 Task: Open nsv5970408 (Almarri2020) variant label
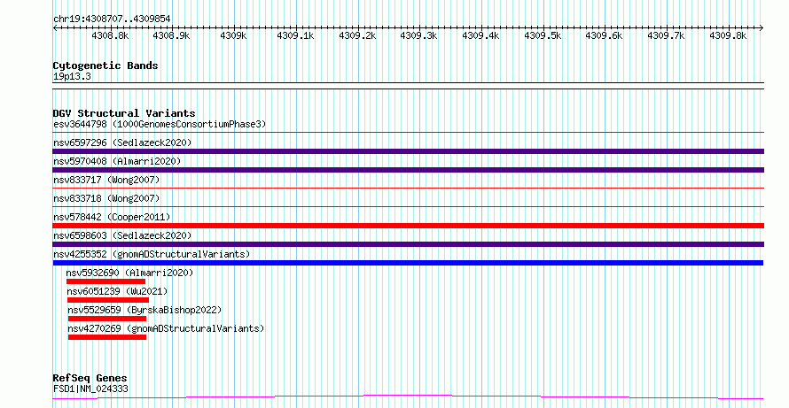(117, 161)
